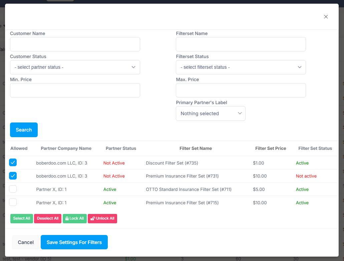Open the Customer Status dropdown
The height and width of the screenshot is (261, 344).
click(x=75, y=67)
